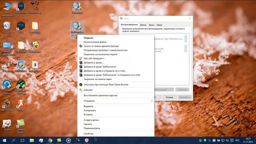The image size is (256, 144).
Task: Choose Расположение файла in the context menu
Action: pos(116,42)
